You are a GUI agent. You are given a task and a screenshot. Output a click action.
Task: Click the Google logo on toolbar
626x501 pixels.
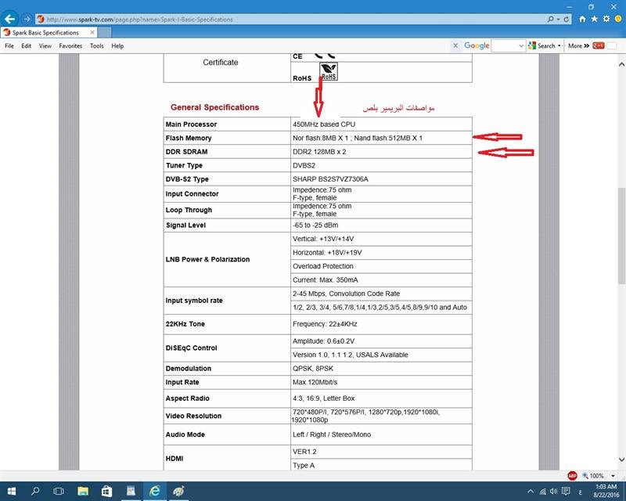click(x=477, y=45)
